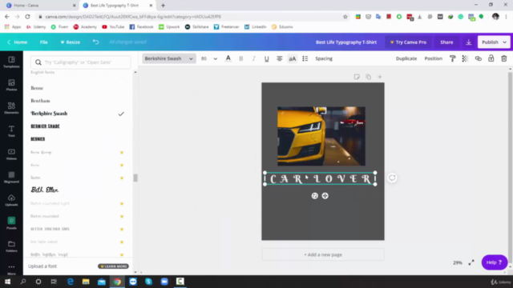Image resolution: width=513 pixels, height=288 pixels.
Task: Toggle italic formatting
Action: point(253,58)
